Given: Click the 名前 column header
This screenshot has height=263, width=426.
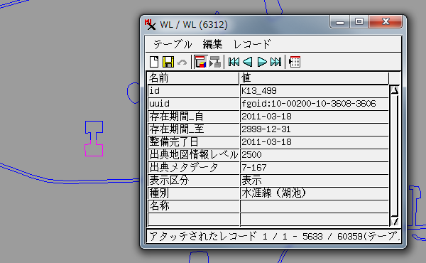Looking at the screenshot, I should click(193, 78).
